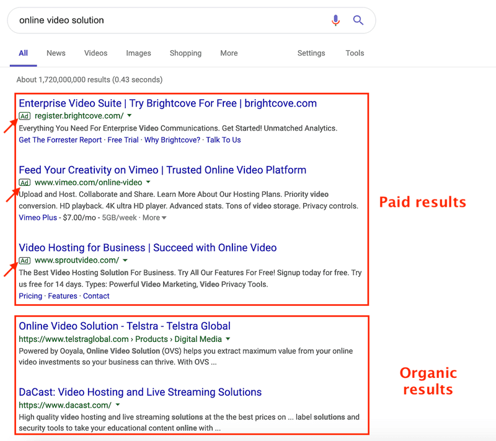Expand the arrow next to register.brightcove.com
This screenshot has width=496, height=441.
coord(130,116)
